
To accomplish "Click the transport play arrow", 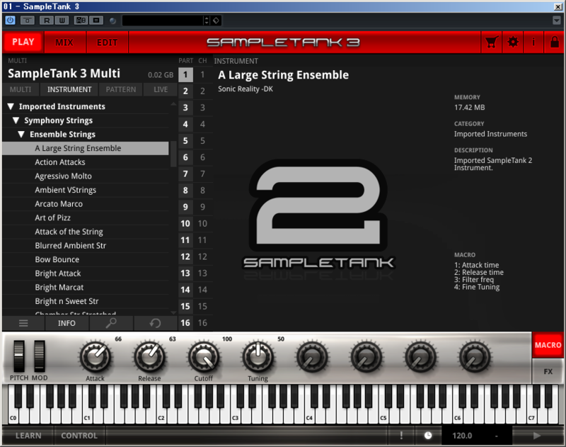I will pyautogui.click(x=537, y=436).
